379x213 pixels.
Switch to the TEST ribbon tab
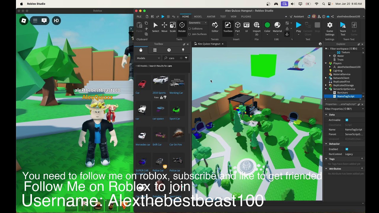coord(223,17)
